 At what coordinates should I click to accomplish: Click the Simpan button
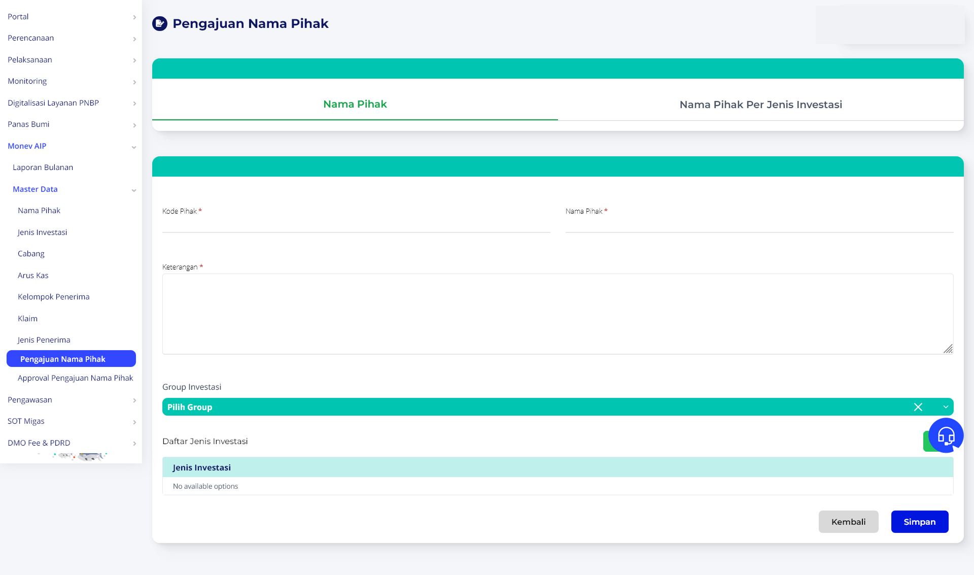[x=920, y=522]
